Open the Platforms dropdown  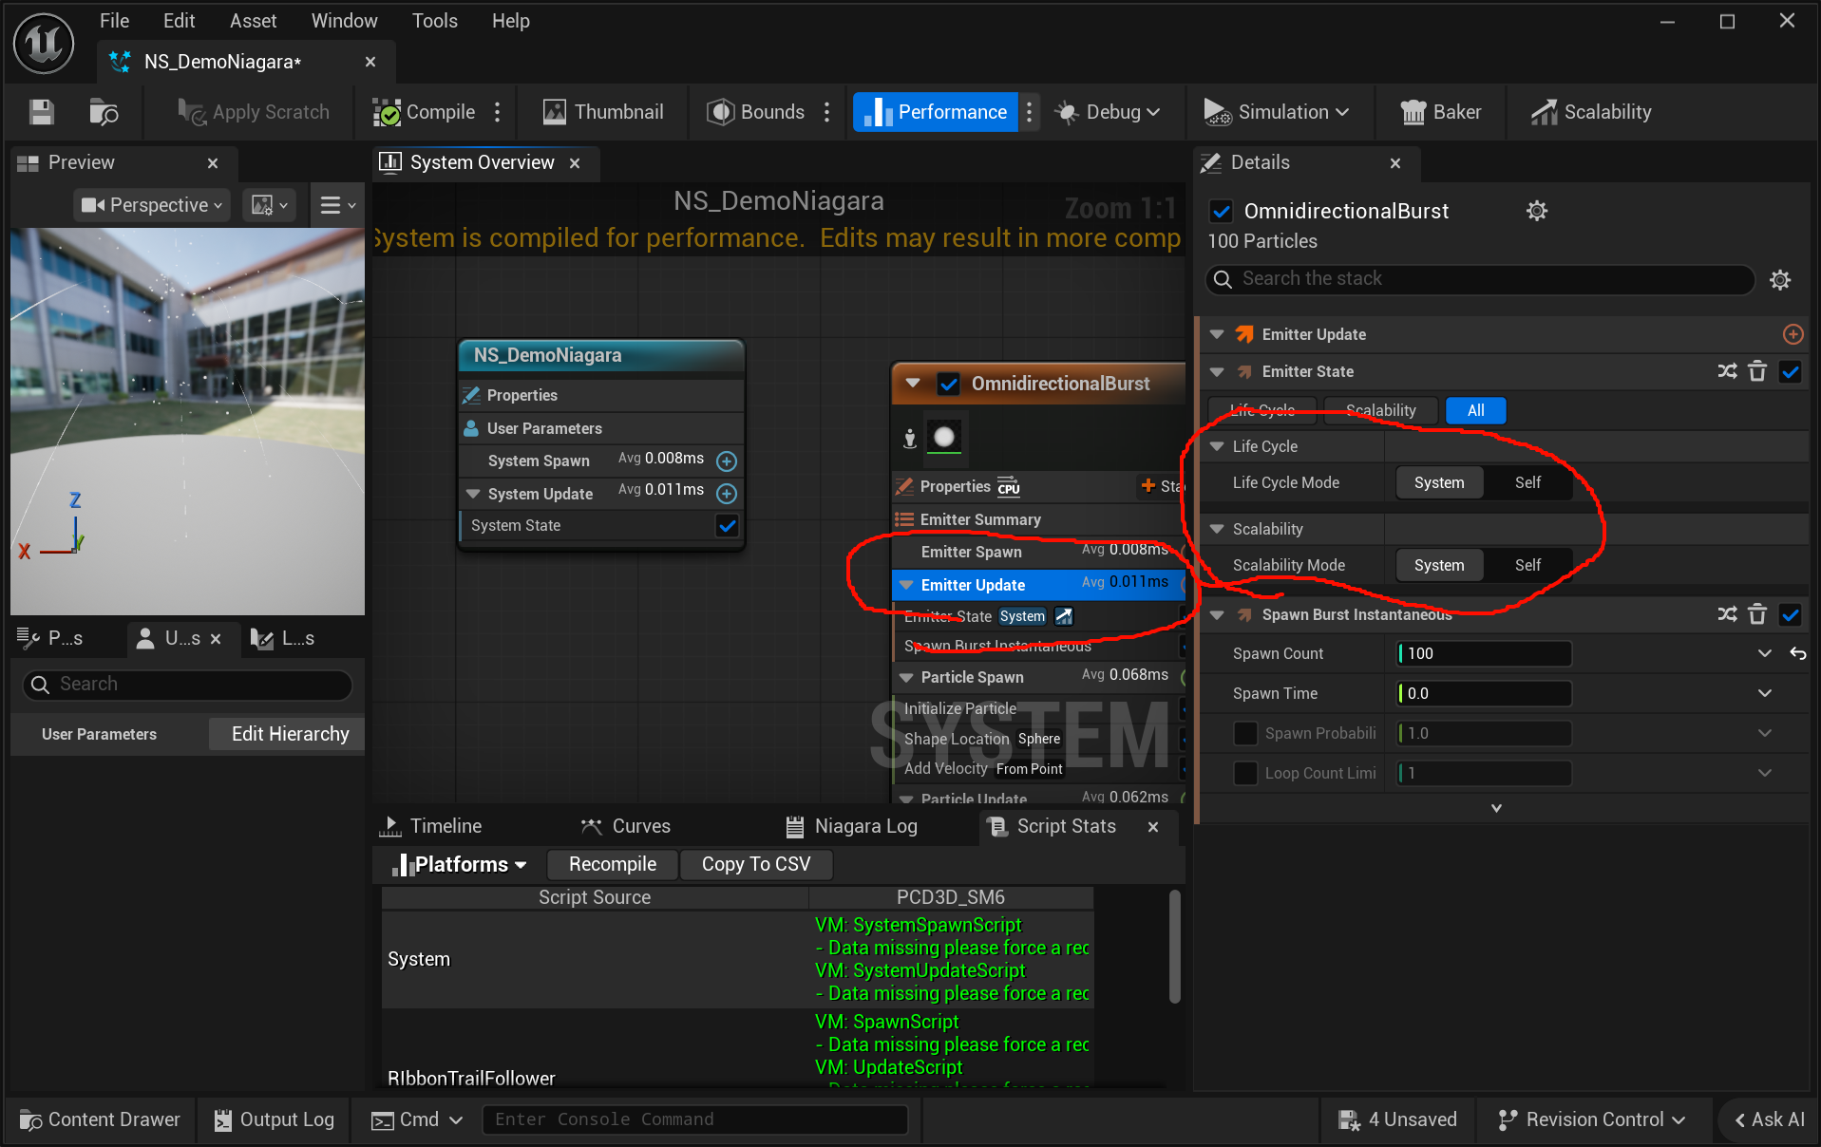pyautogui.click(x=460, y=864)
